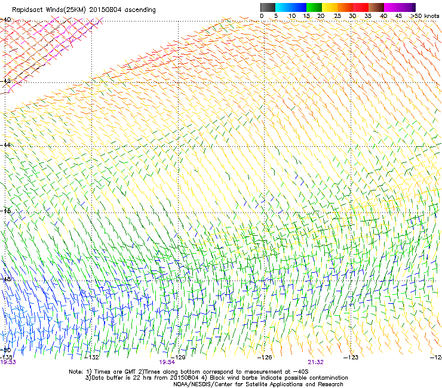This screenshot has width=442, height=388.
Task: Click the '-123' longitude label
Action: (x=351, y=358)
